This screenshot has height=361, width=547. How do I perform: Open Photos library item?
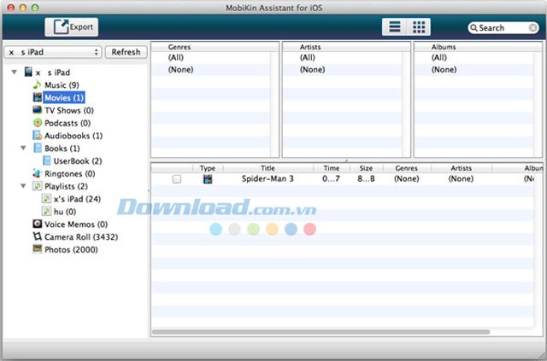(70, 249)
